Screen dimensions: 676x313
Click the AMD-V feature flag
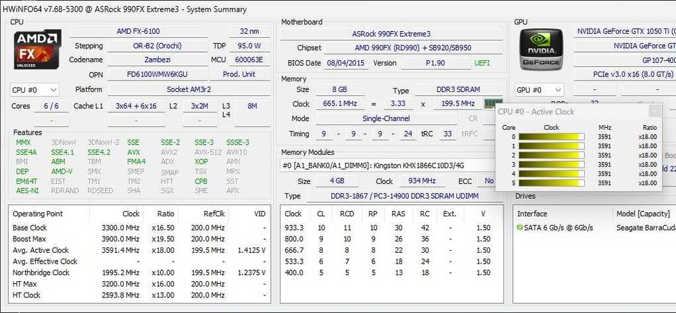pos(62,172)
